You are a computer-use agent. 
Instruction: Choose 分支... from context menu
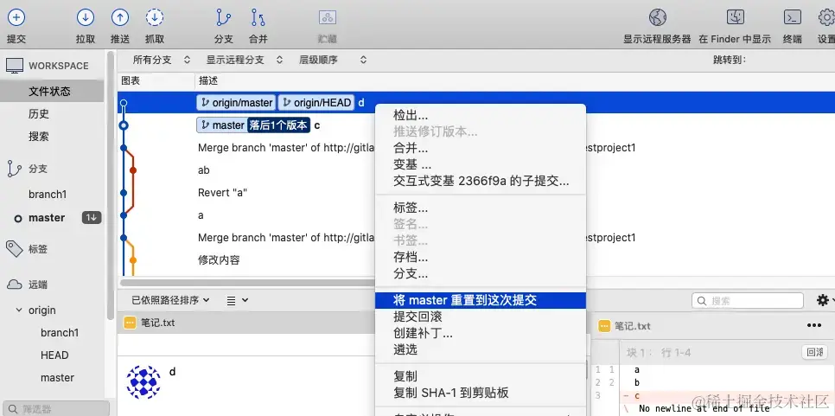click(481, 274)
